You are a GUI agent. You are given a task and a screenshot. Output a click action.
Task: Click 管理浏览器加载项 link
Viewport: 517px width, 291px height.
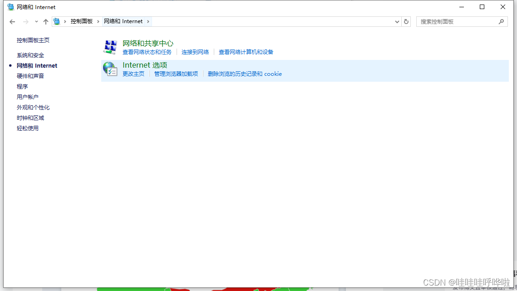click(176, 74)
